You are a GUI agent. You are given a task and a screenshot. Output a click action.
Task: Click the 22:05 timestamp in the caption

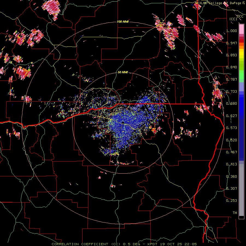pyautogui.click(x=191, y=244)
